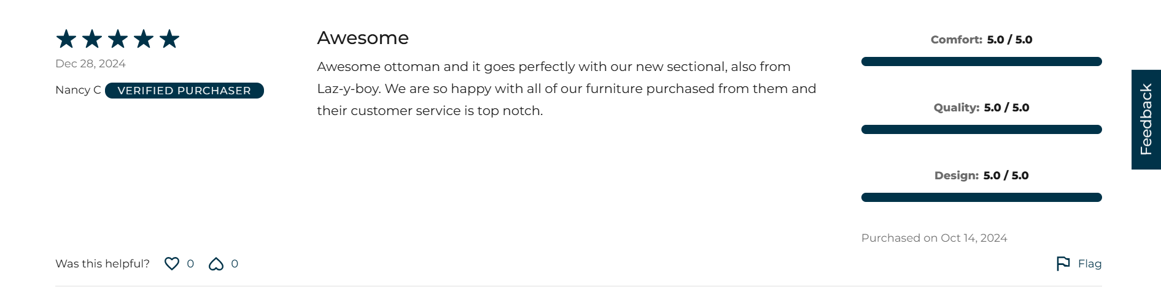Click the reviewer name Nancy C

click(78, 90)
